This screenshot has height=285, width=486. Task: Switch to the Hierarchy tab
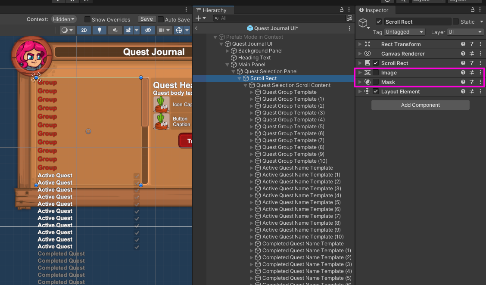[214, 10]
